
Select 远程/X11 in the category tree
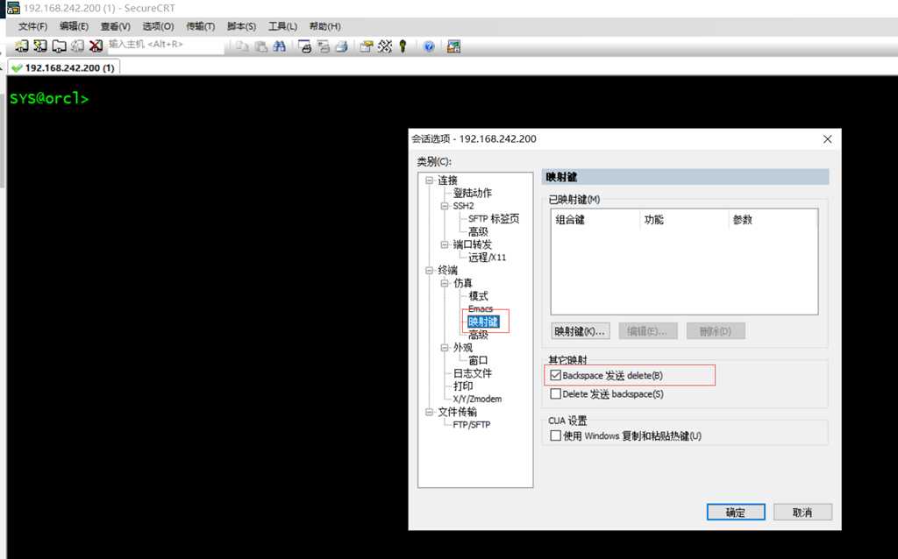tap(488, 258)
